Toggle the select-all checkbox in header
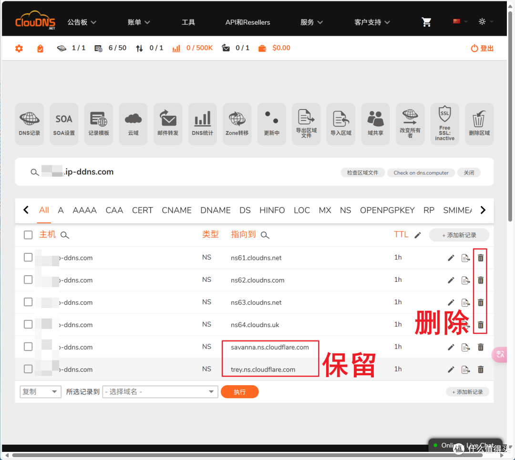Screen dimensions: 515x460 (x=28, y=235)
